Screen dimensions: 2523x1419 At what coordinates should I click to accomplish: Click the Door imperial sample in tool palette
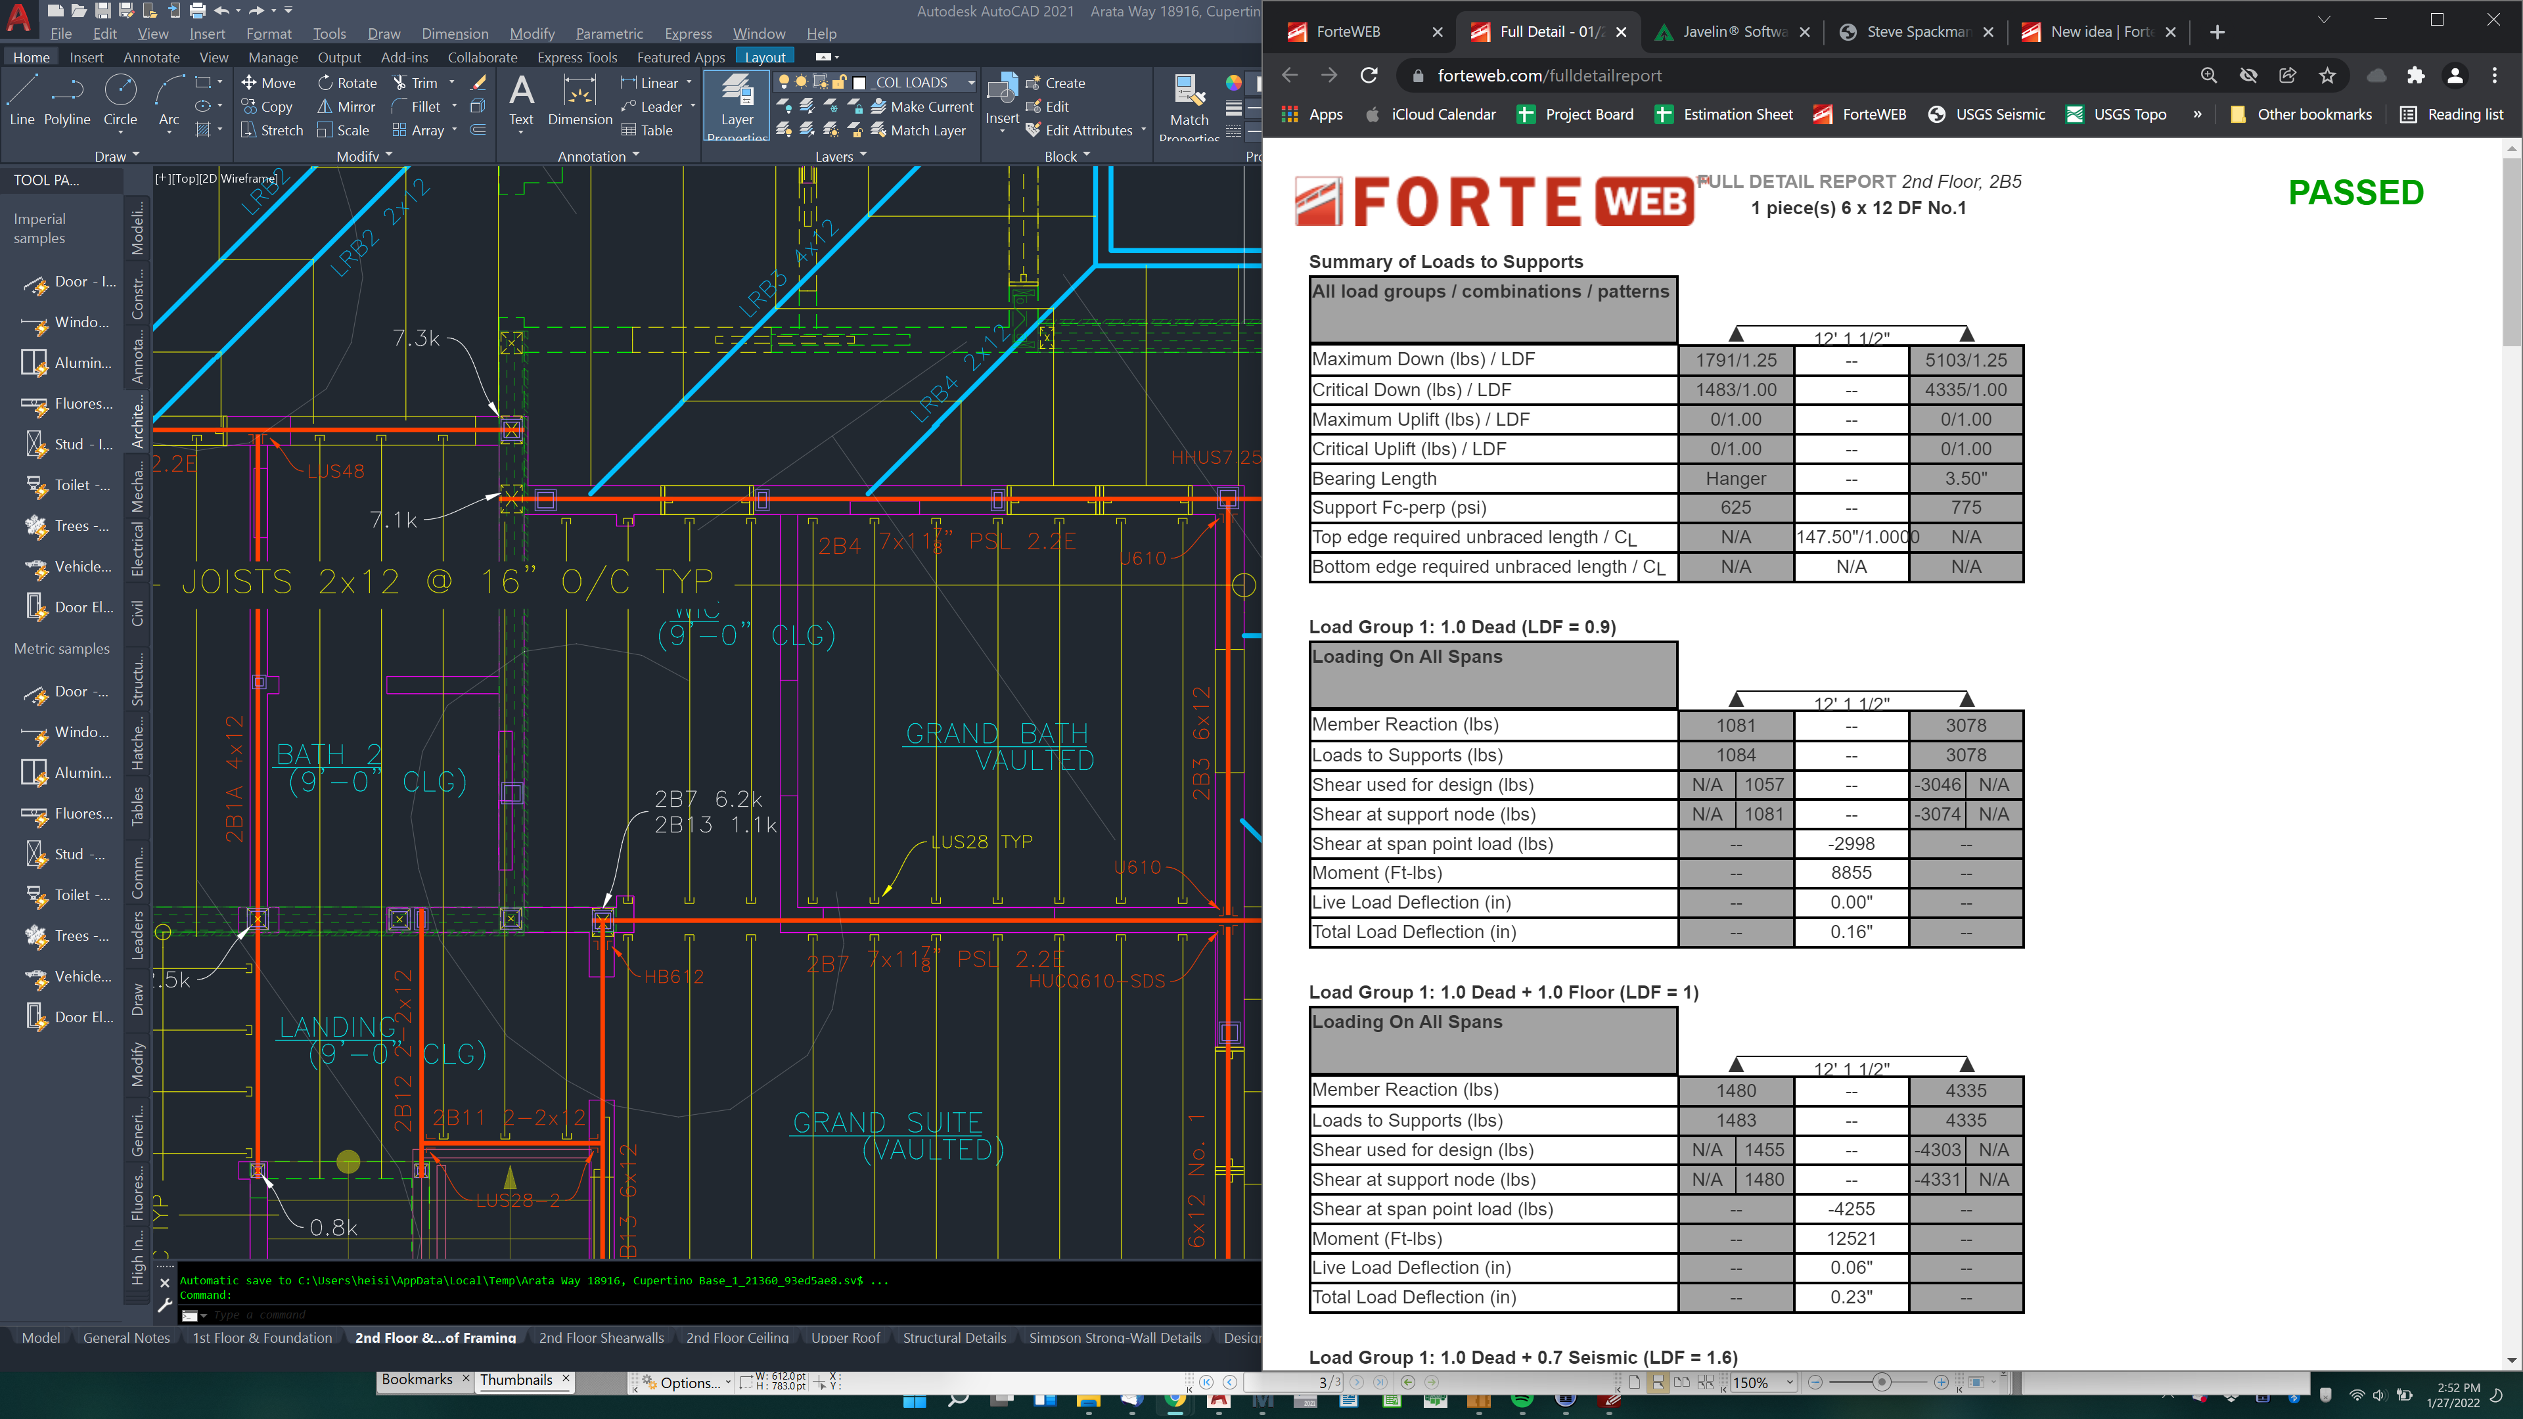68,282
